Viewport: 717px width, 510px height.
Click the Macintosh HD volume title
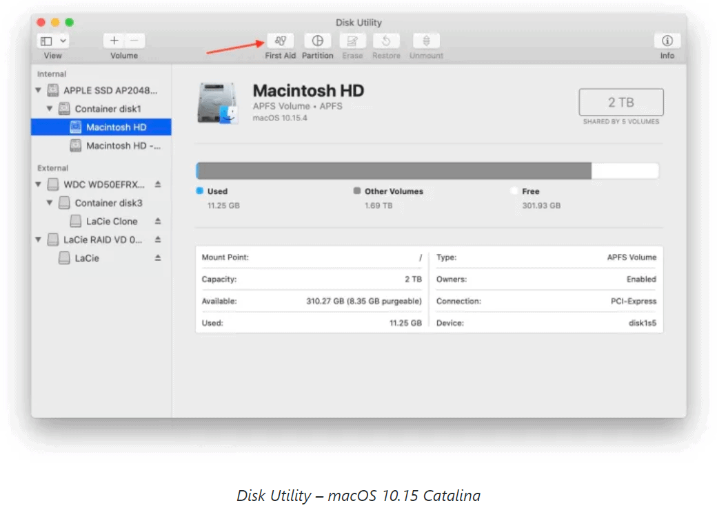click(x=308, y=90)
